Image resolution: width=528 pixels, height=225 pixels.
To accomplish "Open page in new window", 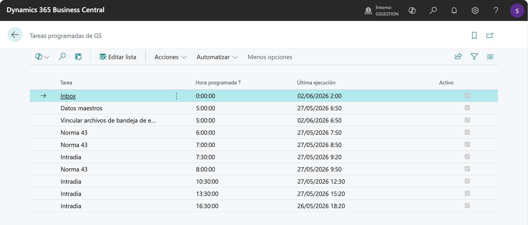I will [x=490, y=36].
